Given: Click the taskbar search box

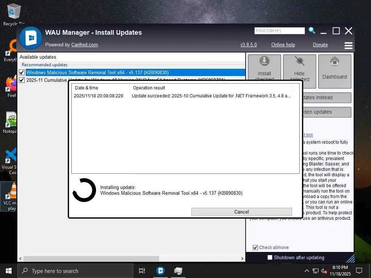Looking at the screenshot, I should point(75,271).
